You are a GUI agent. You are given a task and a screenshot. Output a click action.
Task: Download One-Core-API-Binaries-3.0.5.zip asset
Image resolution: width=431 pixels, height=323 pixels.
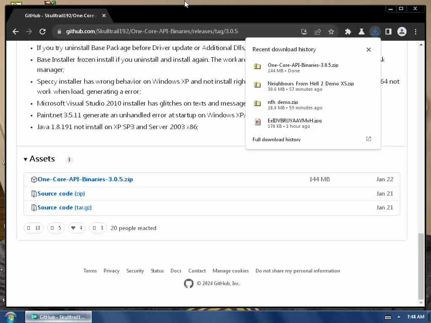click(x=85, y=179)
